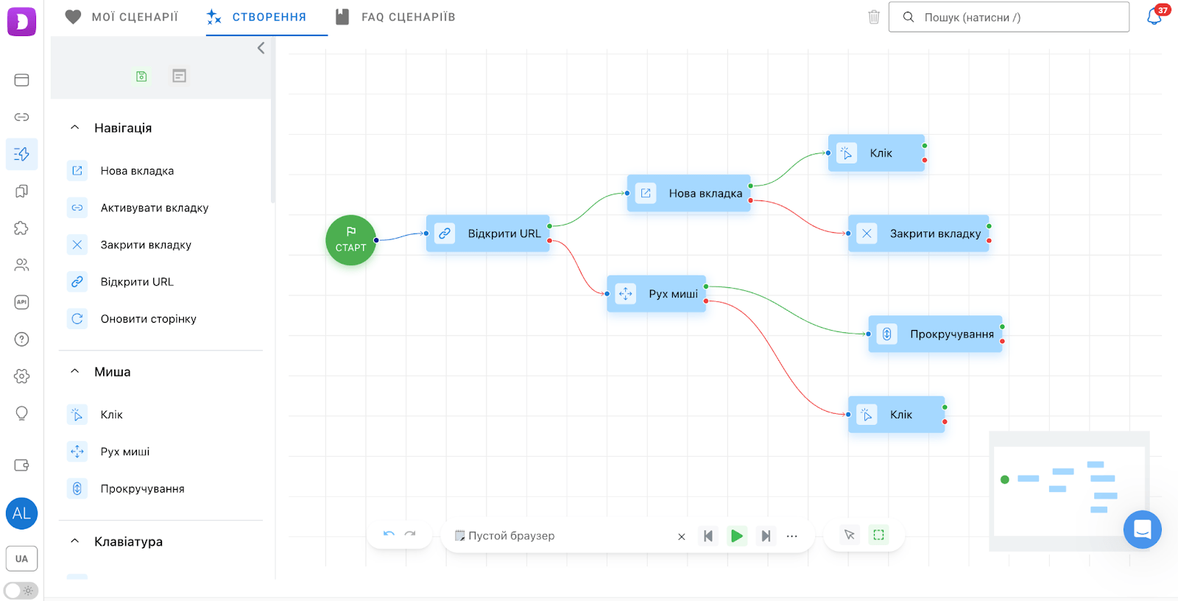Image resolution: width=1178 pixels, height=601 pixels.
Task: Collapse the Миша section
Action: [x=75, y=372]
